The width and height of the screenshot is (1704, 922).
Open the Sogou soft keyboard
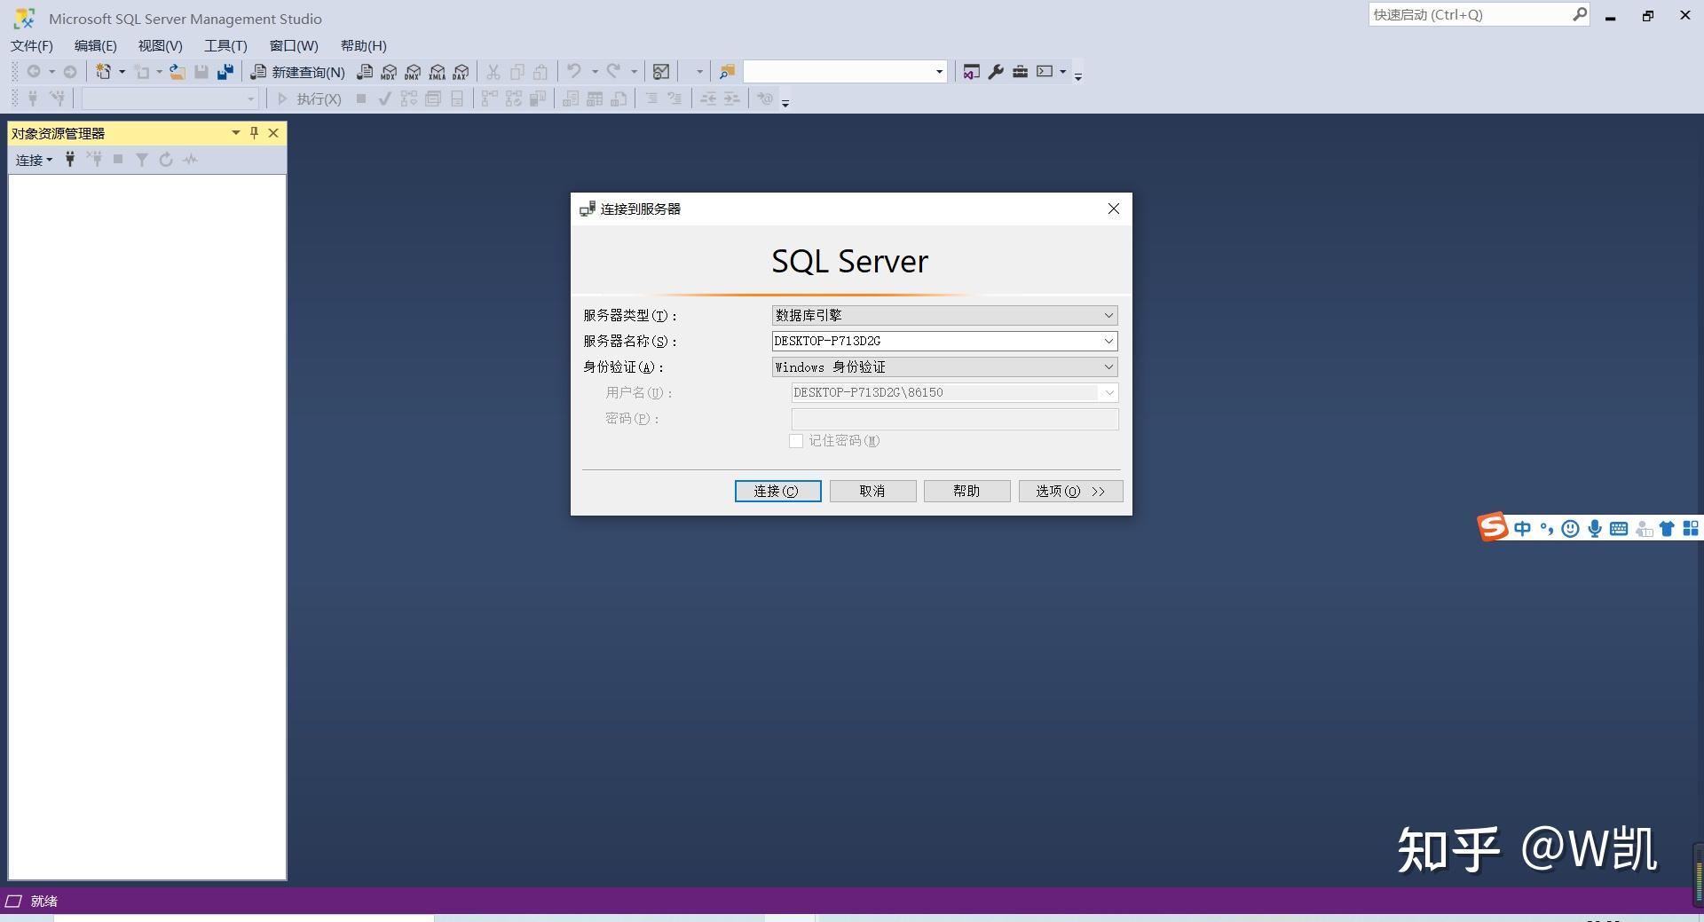point(1619,529)
